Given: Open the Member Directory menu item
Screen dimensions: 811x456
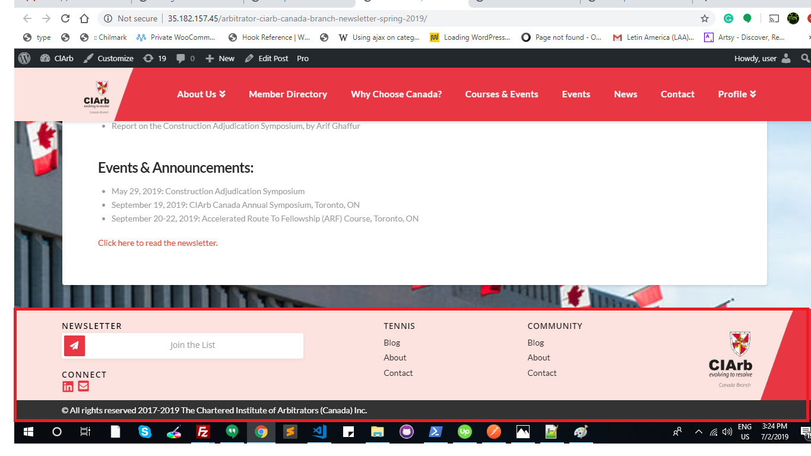Looking at the screenshot, I should point(288,94).
